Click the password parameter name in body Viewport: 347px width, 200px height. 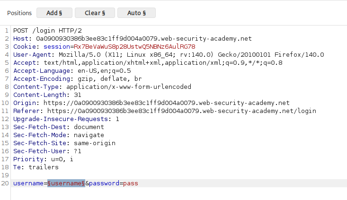tap(104, 183)
